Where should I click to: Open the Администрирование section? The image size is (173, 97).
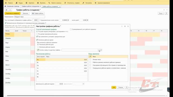[x=102, y=3]
